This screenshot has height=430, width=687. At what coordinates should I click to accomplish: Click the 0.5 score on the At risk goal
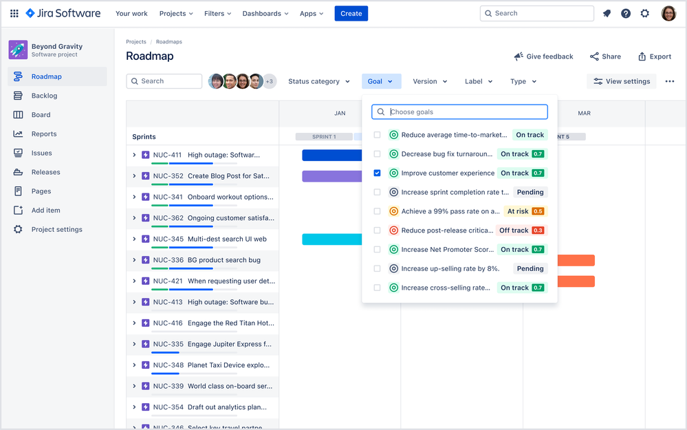540,211
